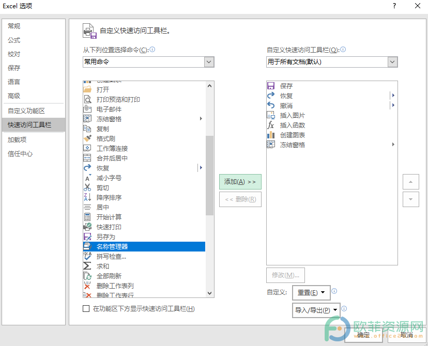
Task: Click the 开始计算 calculator icon
Action: pos(87,217)
